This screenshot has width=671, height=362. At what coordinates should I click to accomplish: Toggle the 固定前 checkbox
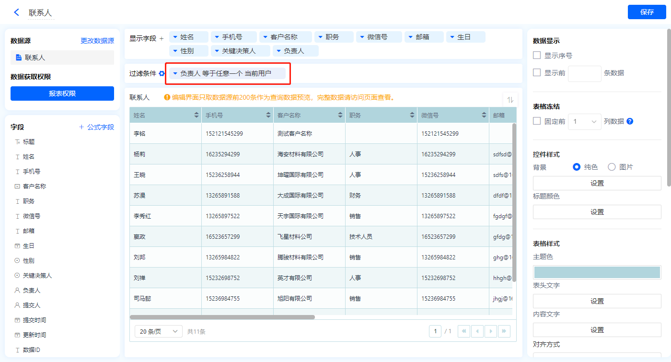pyautogui.click(x=537, y=121)
